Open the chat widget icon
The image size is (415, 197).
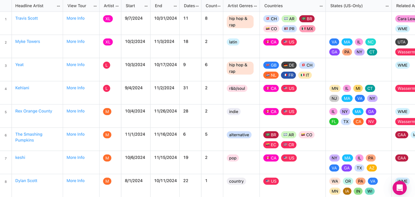399,188
